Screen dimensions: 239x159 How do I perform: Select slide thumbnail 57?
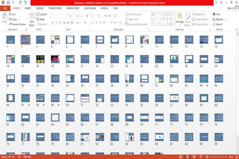pyautogui.click(x=174, y=98)
